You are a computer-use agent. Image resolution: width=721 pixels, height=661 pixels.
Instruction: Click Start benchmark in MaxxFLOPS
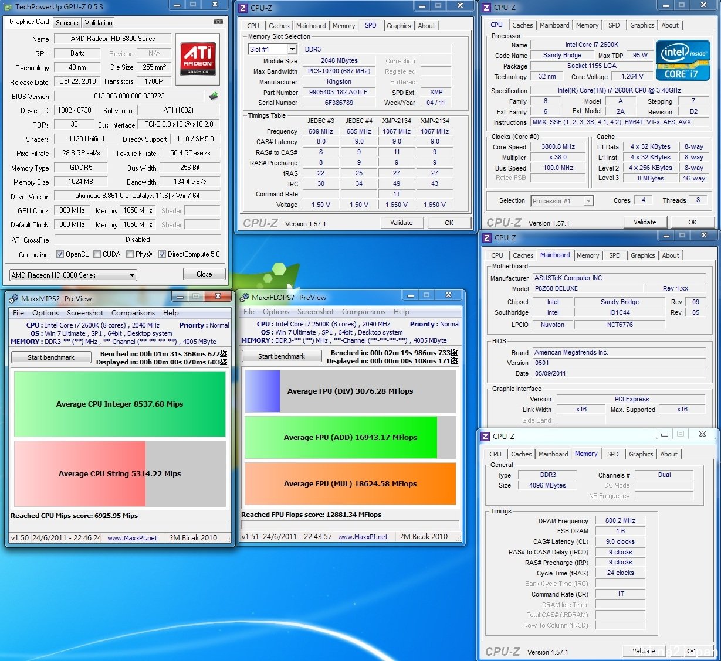[x=282, y=356]
